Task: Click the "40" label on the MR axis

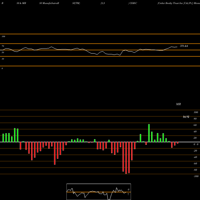Action: (x=195, y=132)
